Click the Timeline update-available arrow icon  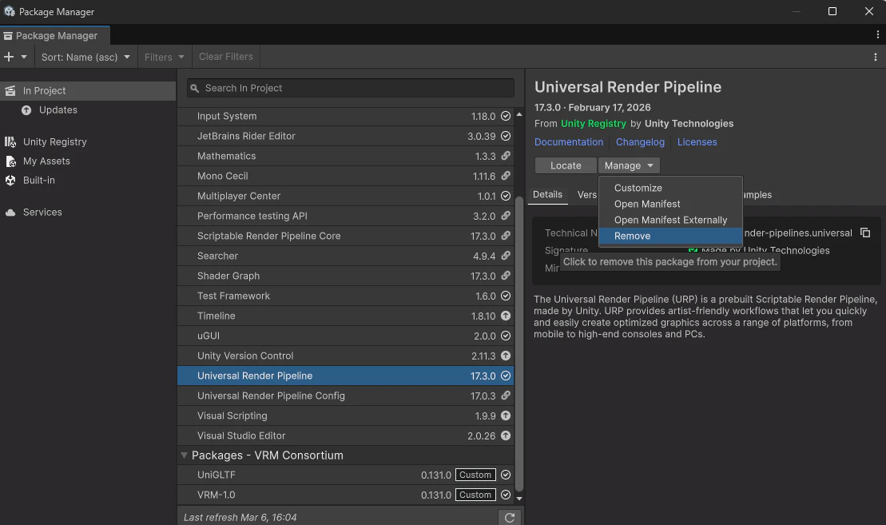[505, 316]
